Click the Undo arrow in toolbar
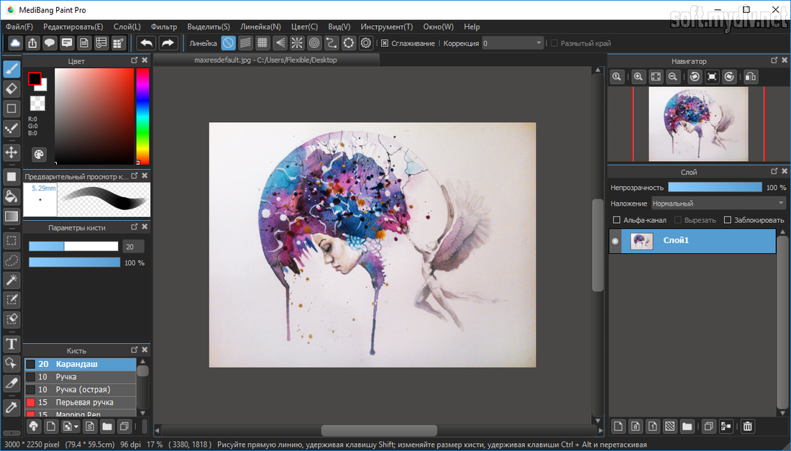The width and height of the screenshot is (791, 451). (147, 43)
